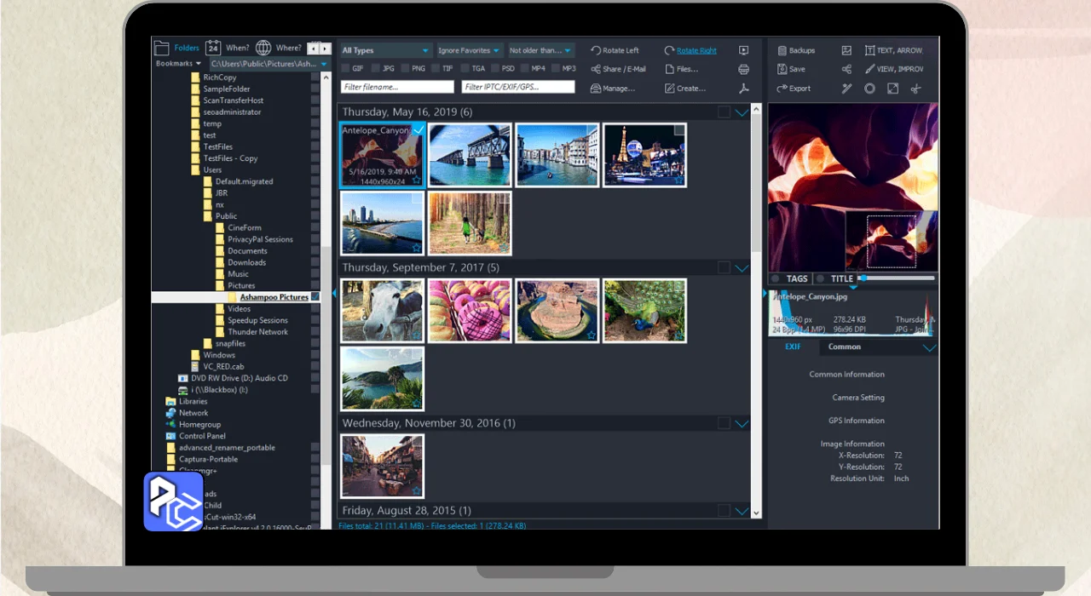The height and width of the screenshot is (596, 1091).
Task: Adjust the zoom slider next to TITLE
Action: [863, 278]
